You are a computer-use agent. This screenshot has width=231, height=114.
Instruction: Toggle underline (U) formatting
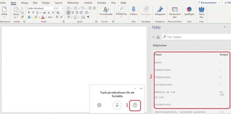tap(37, 13)
